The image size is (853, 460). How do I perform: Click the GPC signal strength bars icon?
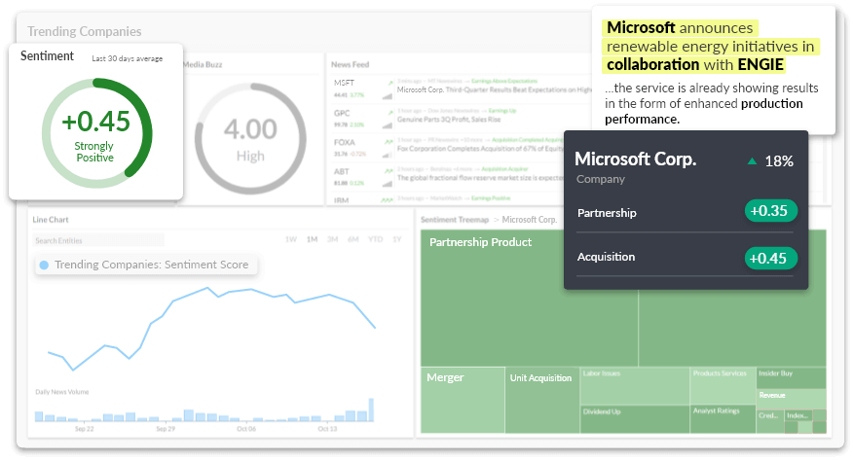(x=388, y=124)
